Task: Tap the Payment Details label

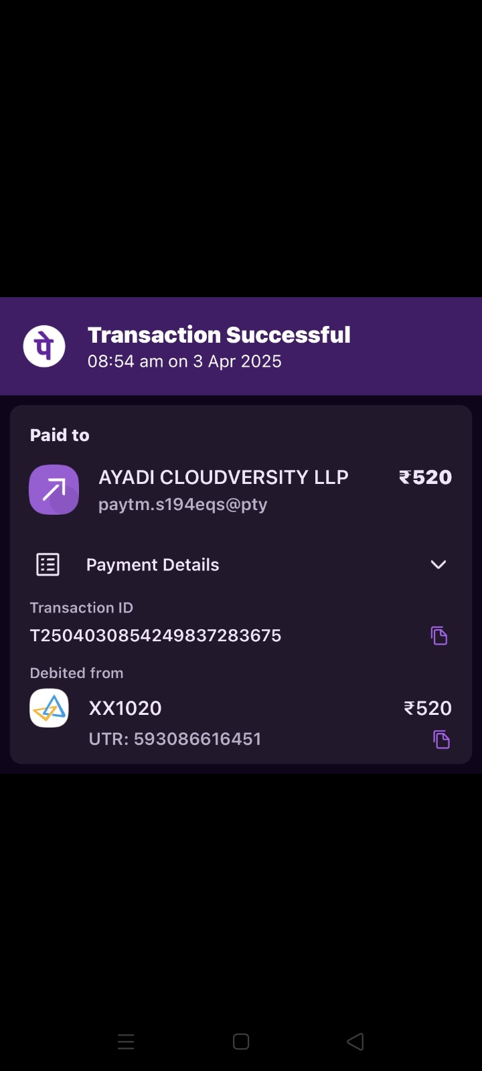Action: tap(153, 564)
